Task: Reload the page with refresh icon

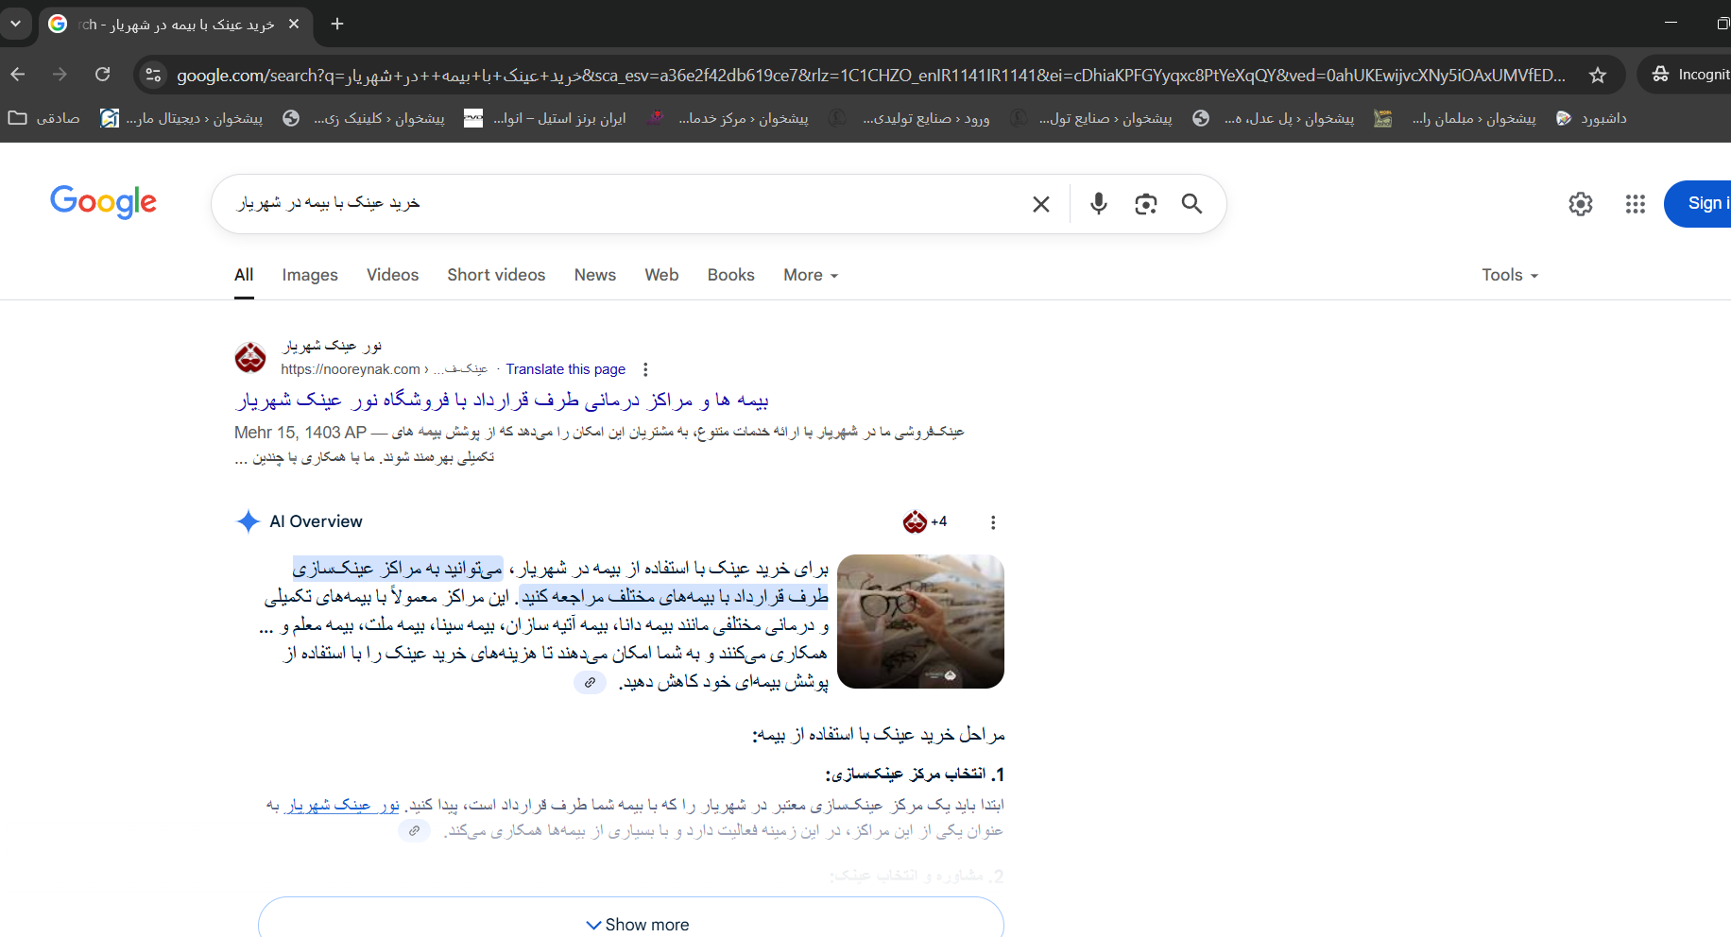Action: point(103,75)
